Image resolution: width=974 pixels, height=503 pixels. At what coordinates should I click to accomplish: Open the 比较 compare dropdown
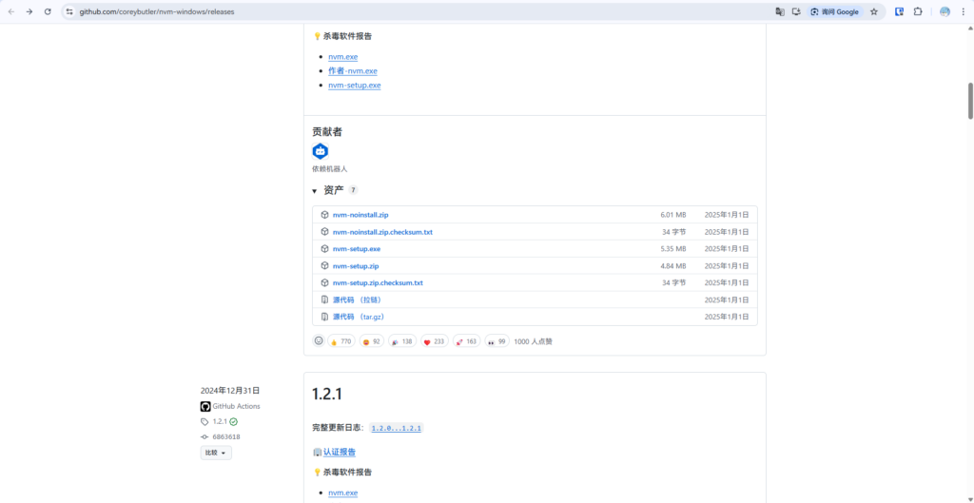coord(216,453)
